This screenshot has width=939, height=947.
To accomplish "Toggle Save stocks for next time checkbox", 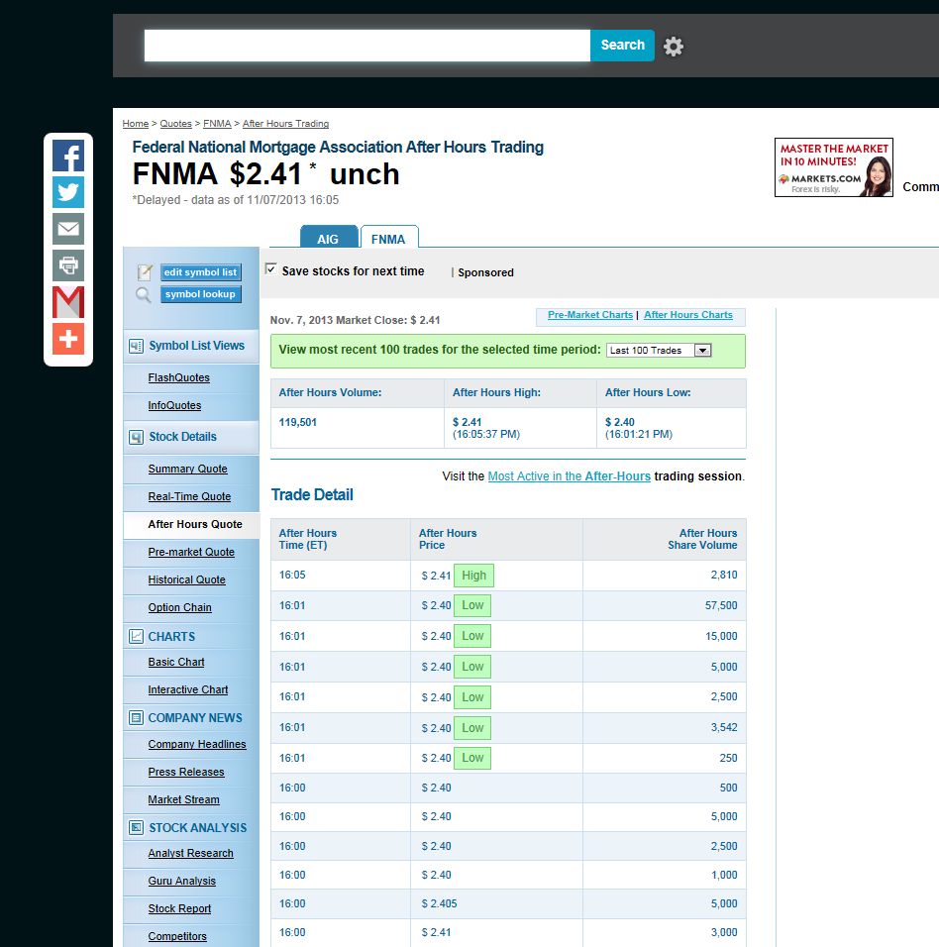I will [271, 269].
